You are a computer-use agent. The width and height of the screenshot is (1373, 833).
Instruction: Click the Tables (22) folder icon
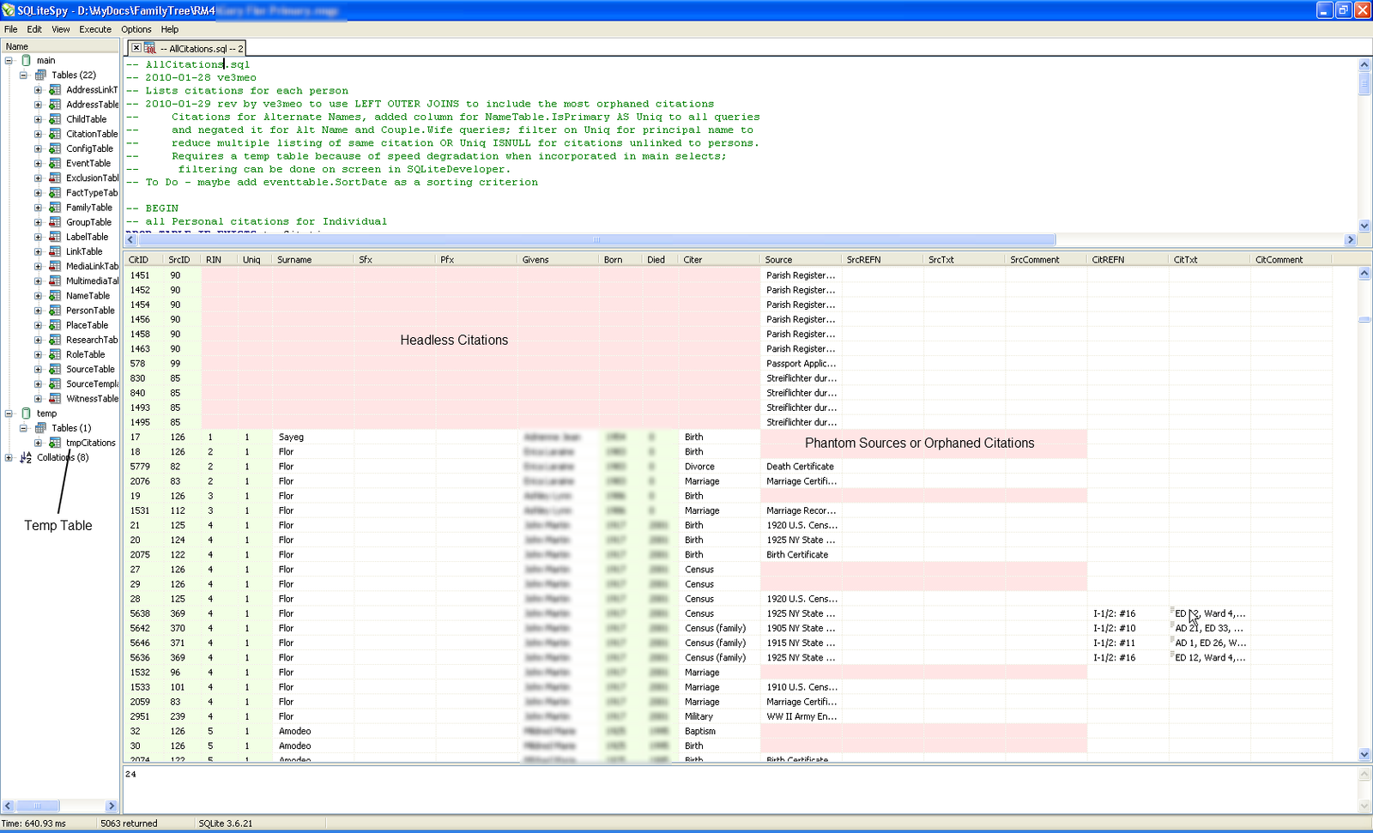coord(40,75)
